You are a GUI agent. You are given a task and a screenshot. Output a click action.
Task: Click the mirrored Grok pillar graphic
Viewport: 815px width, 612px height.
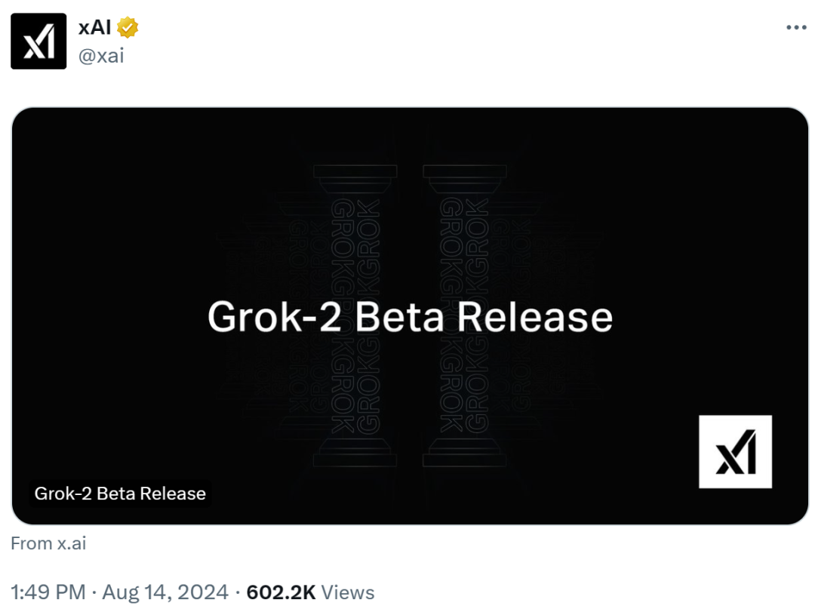411,226
